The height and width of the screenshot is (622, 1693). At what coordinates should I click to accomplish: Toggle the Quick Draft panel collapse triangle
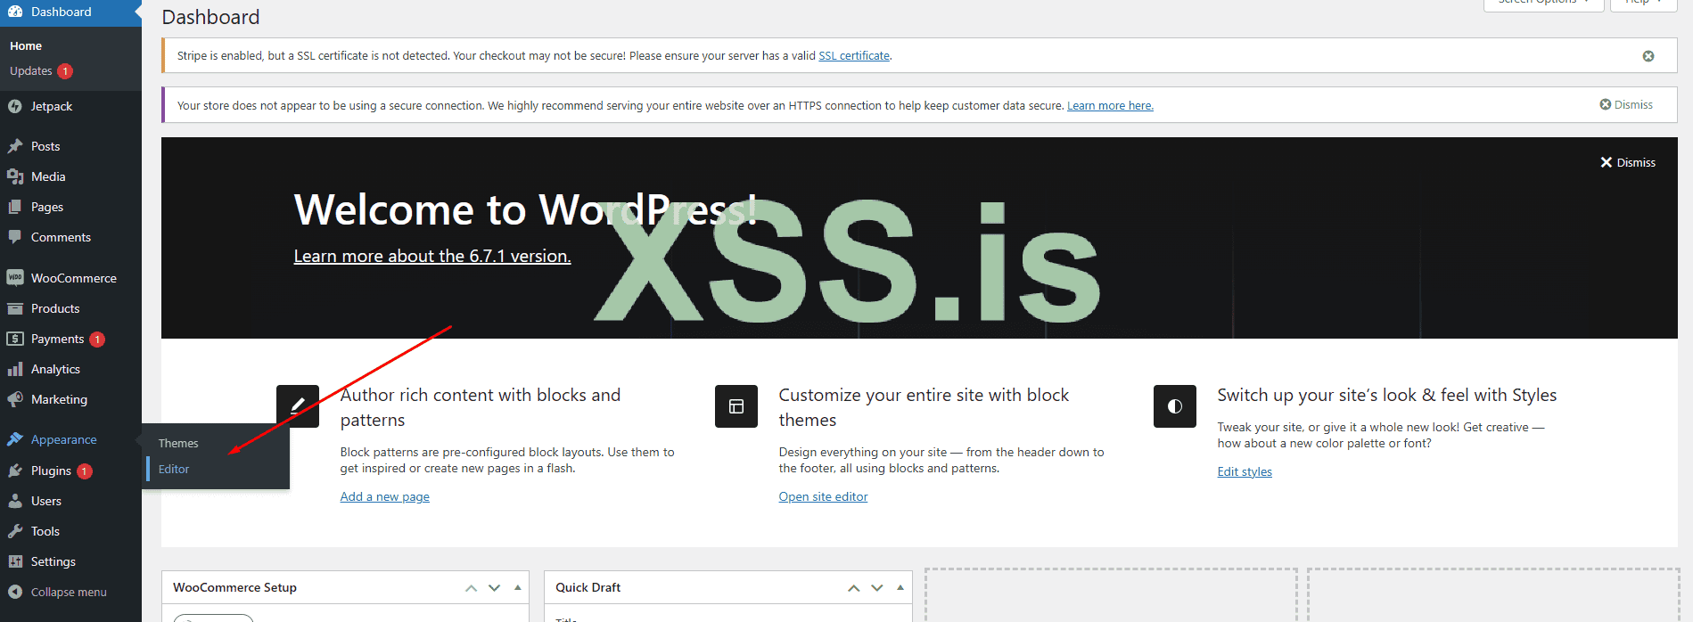tap(900, 588)
